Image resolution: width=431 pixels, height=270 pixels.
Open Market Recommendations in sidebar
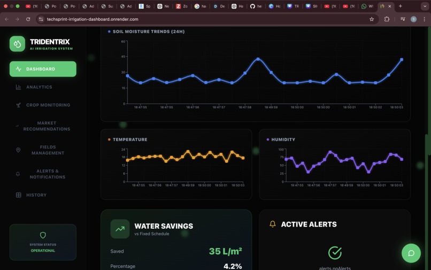43,126
